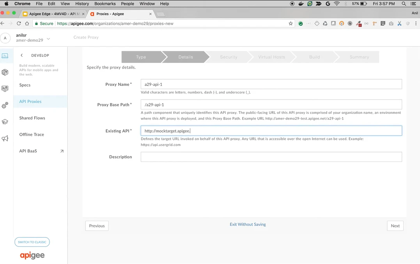Image resolution: width=420 pixels, height=264 pixels.
Task: Click the camera extension icon
Action: point(391,23)
